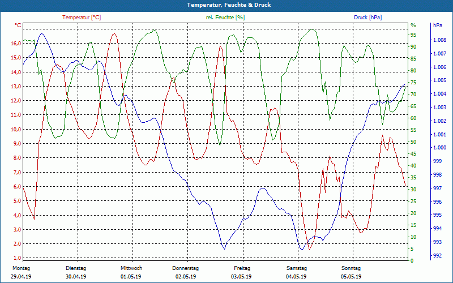Image resolution: width=453 pixels, height=283 pixels.
Task: Click the '1.005' pressure axis value
Action: click(440, 80)
